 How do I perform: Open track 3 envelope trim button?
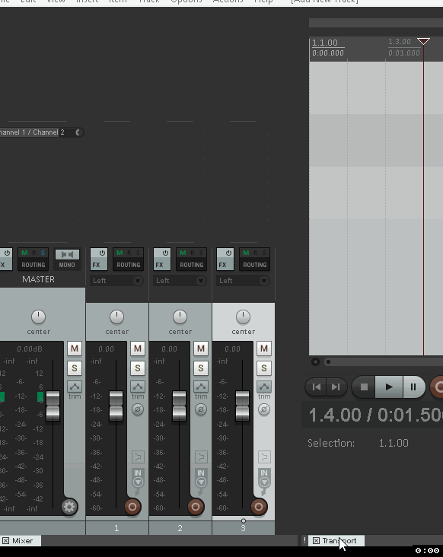tap(264, 387)
